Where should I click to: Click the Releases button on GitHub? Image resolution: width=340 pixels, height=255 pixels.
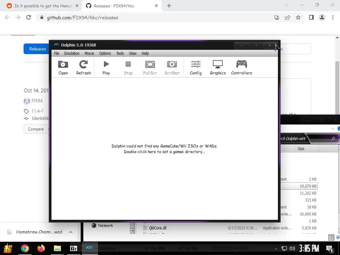click(x=37, y=49)
